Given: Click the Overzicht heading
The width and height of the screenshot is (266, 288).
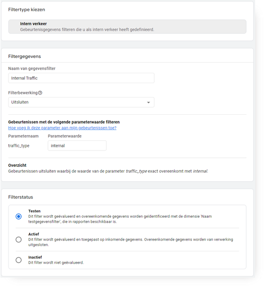Looking at the screenshot, I should [x=17, y=165].
